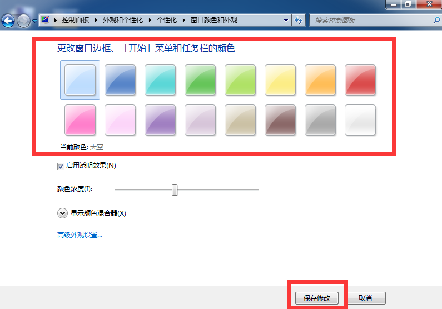Expand the arrow after 个性化 breadcrumb
Image resolution: width=442 pixels, height=309 pixels.
(x=184, y=20)
